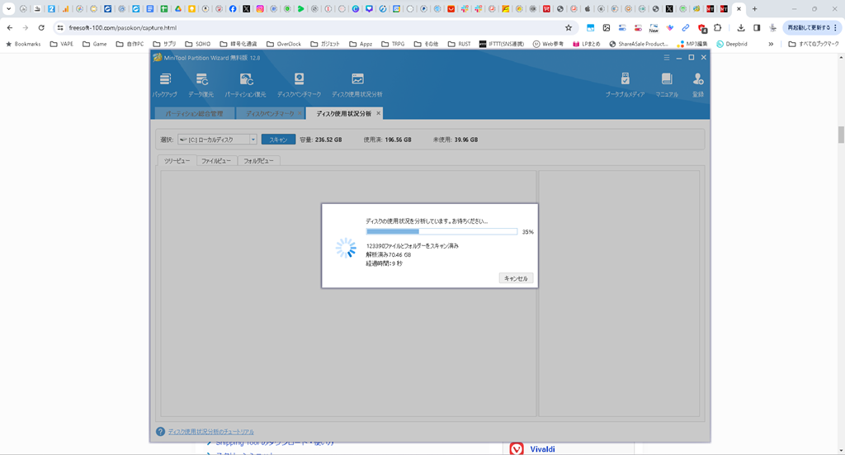This screenshot has width=845, height=455.
Task: Open the ディスク使用状況分析のチュートリアル link
Action: [x=210, y=432]
